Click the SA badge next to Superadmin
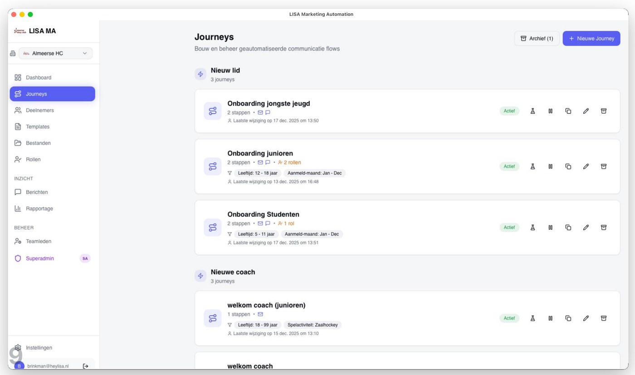 click(85, 258)
